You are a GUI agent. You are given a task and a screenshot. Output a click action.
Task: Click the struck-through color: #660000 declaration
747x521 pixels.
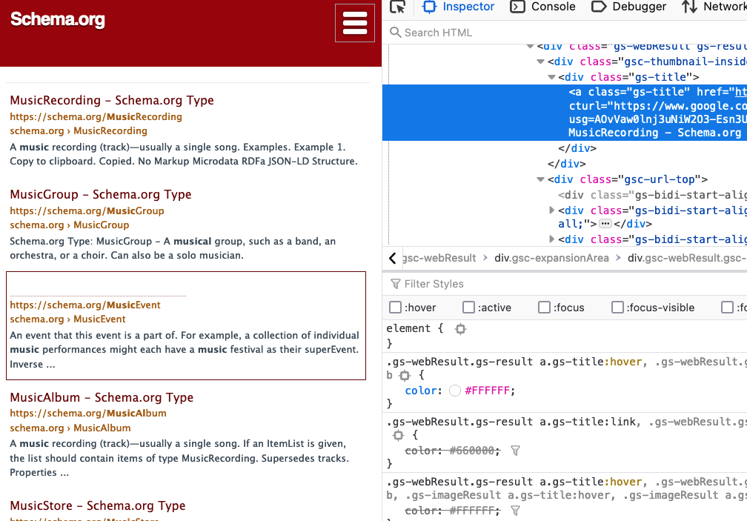click(x=452, y=451)
